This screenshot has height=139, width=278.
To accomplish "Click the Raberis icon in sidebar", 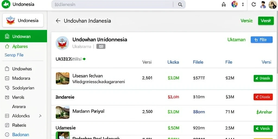I will coord(7,125).
